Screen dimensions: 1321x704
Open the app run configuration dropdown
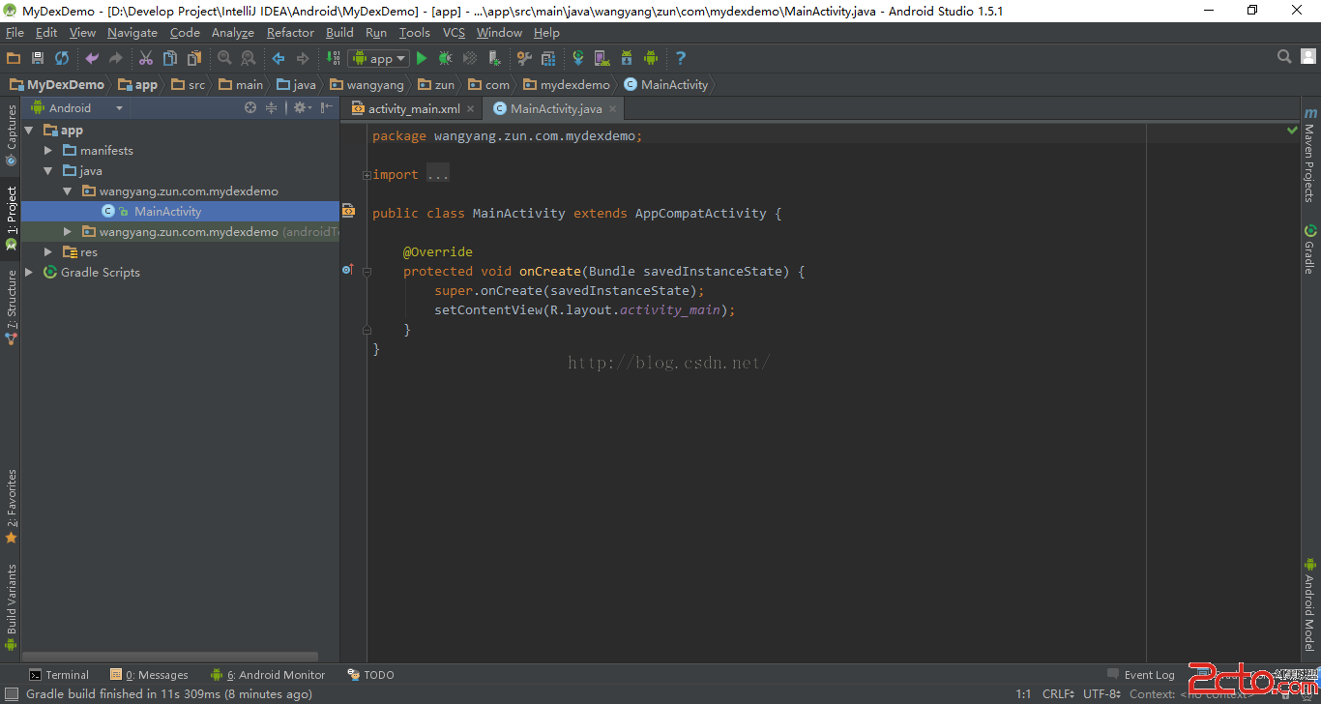[x=379, y=58]
